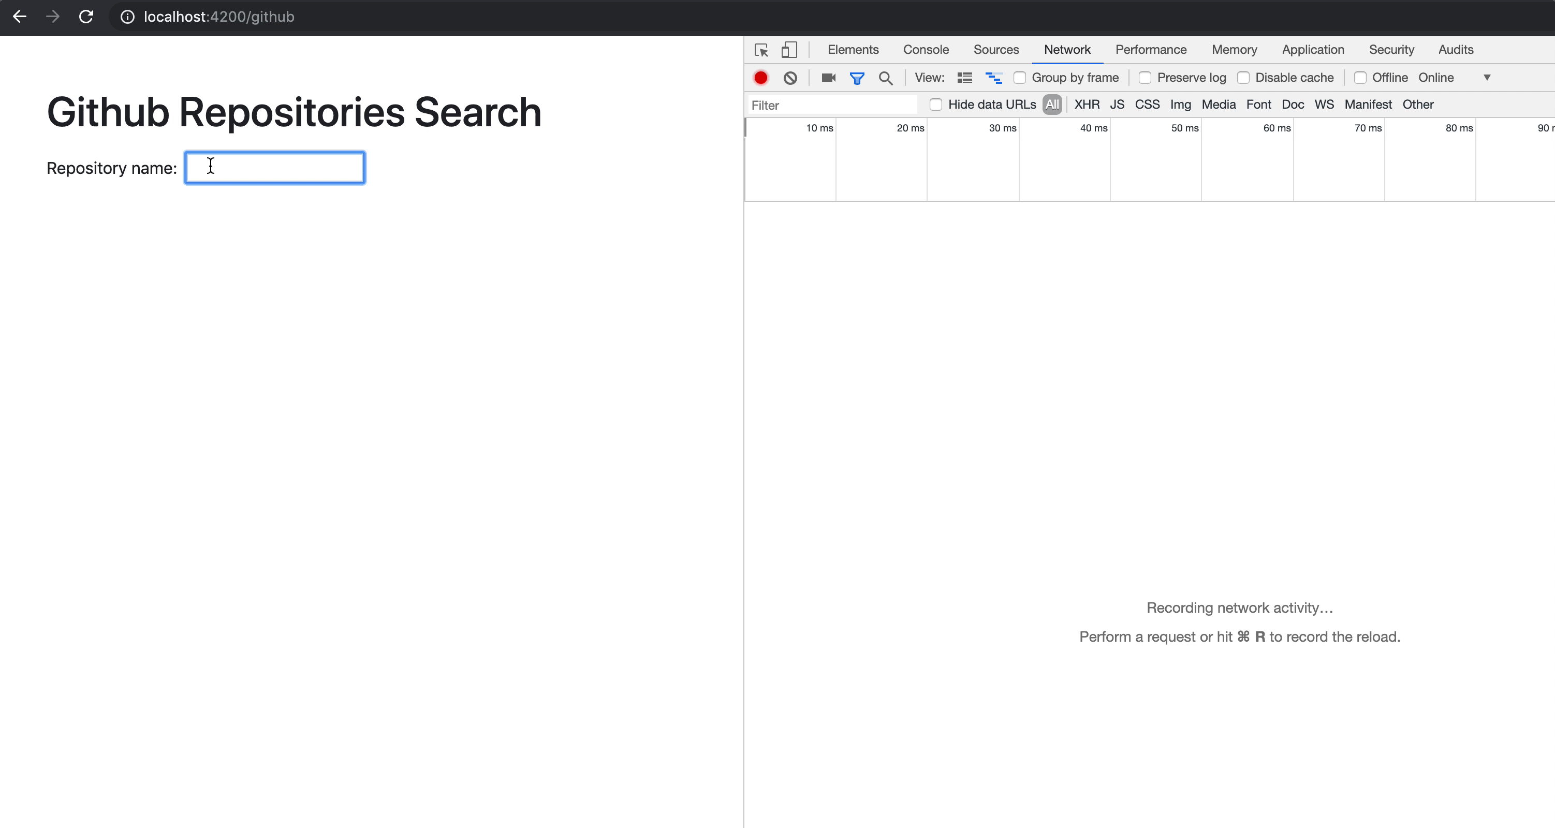The height and width of the screenshot is (828, 1555).
Task: Click the filter network requests icon
Action: [857, 77]
